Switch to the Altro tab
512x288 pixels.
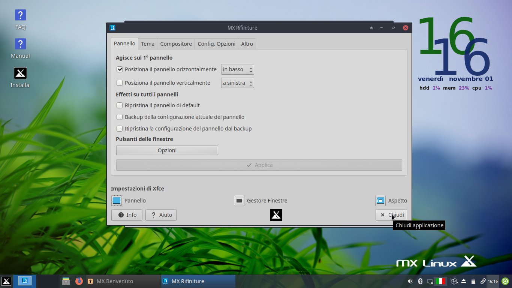point(247,44)
